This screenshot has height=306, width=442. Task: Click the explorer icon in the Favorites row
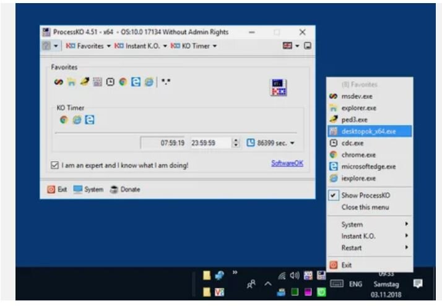[72, 82]
